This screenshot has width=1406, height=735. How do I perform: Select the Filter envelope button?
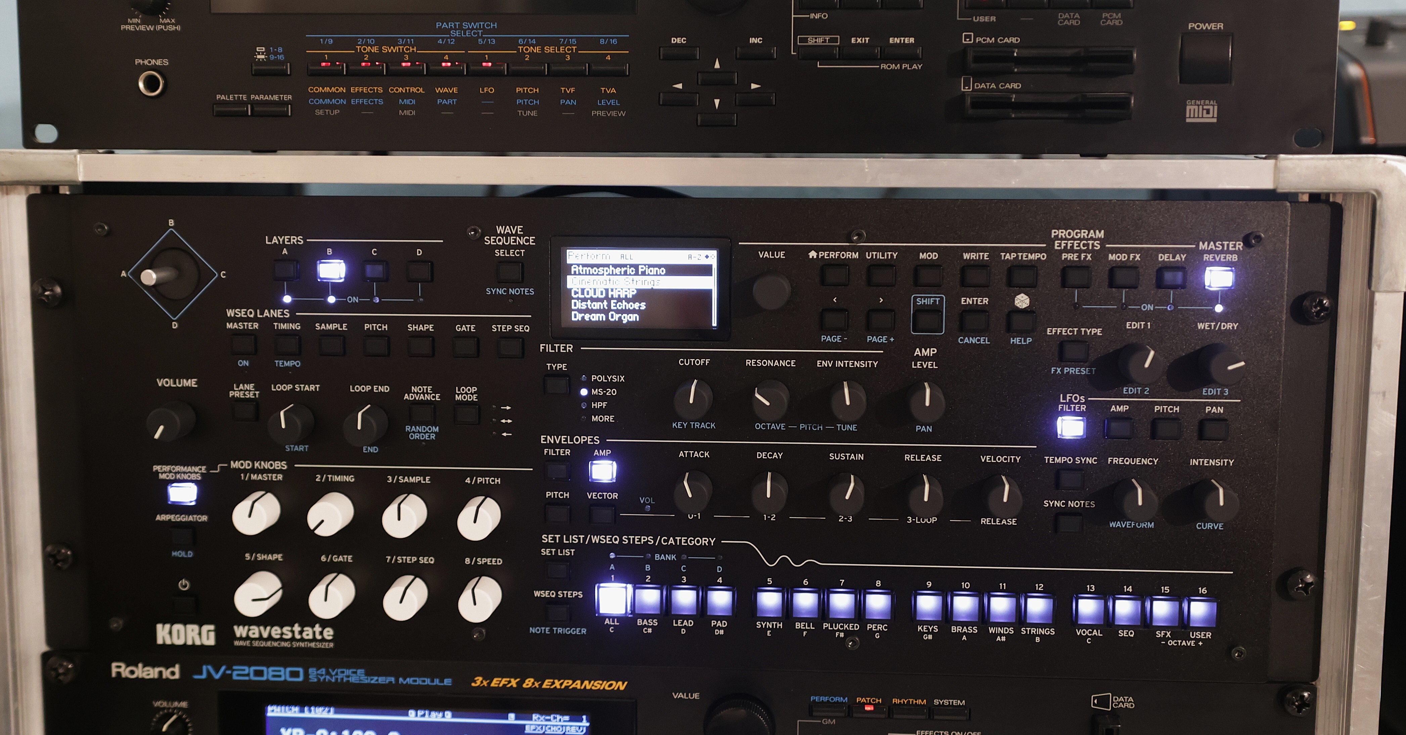(x=557, y=470)
